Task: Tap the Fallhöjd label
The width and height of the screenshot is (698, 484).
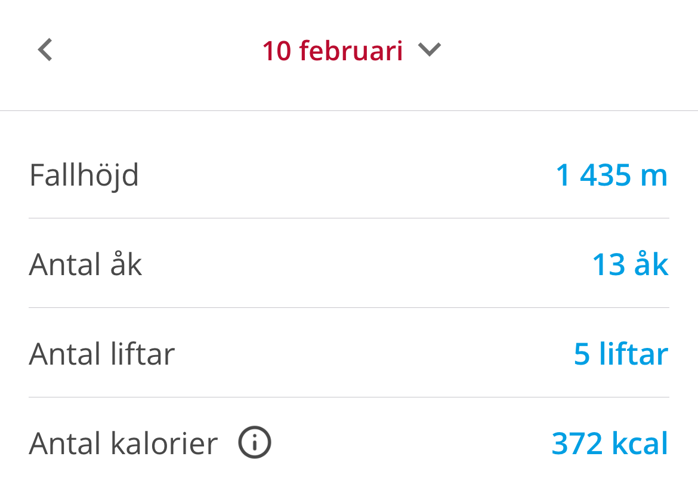Action: 84,176
